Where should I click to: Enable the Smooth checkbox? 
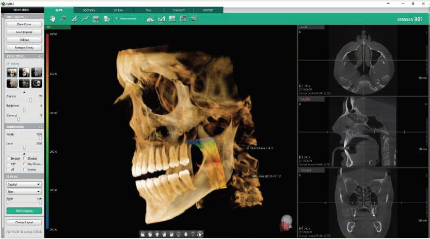pyautogui.click(x=8, y=158)
